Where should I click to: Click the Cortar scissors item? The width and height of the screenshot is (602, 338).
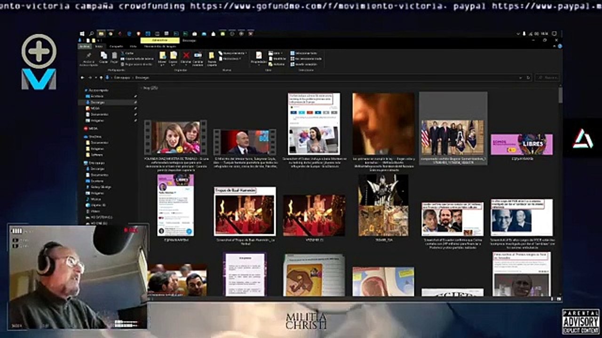point(127,53)
